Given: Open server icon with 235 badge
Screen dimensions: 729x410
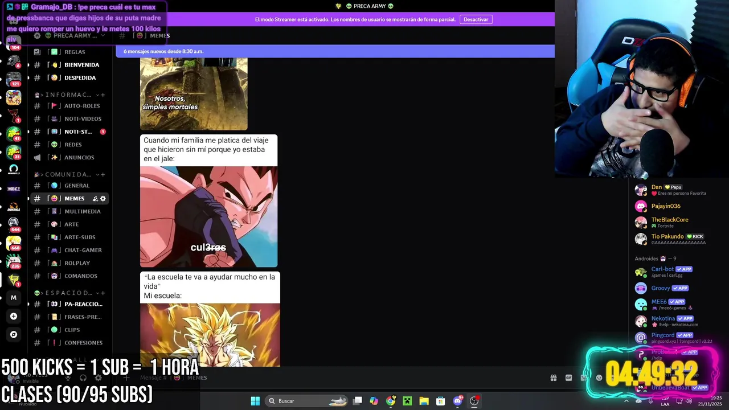Looking at the screenshot, I should pos(13,261).
